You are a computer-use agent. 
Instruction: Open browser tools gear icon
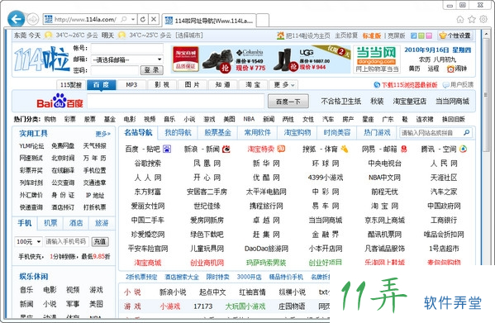[483, 20]
